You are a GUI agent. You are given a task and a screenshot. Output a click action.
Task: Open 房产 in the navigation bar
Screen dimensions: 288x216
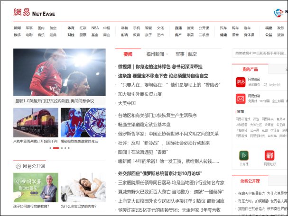coord(178,35)
